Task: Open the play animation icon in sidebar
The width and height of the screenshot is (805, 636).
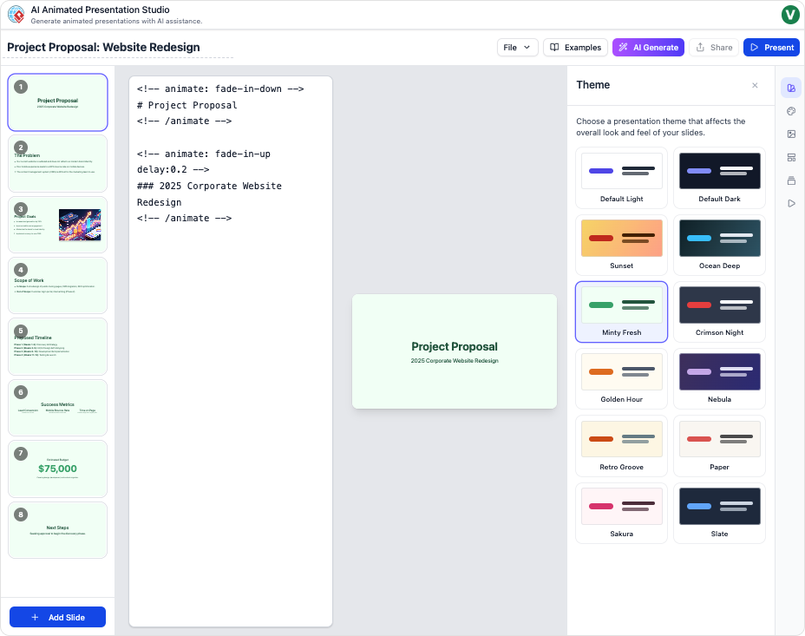Action: pyautogui.click(x=790, y=203)
